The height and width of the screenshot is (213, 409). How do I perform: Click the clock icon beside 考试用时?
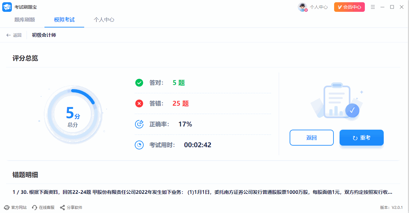coord(139,145)
